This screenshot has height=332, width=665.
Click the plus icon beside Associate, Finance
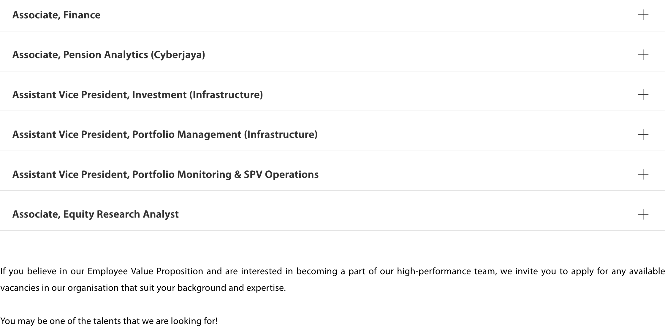643,15
